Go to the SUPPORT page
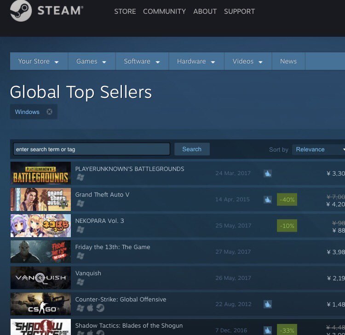Viewport: 345px width, 335px height. pos(239,11)
